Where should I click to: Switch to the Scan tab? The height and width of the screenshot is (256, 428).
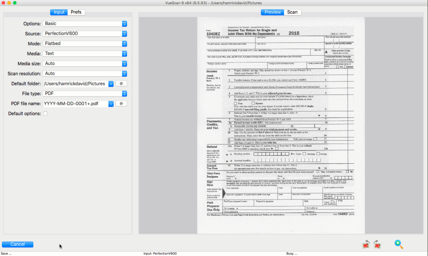tap(292, 12)
